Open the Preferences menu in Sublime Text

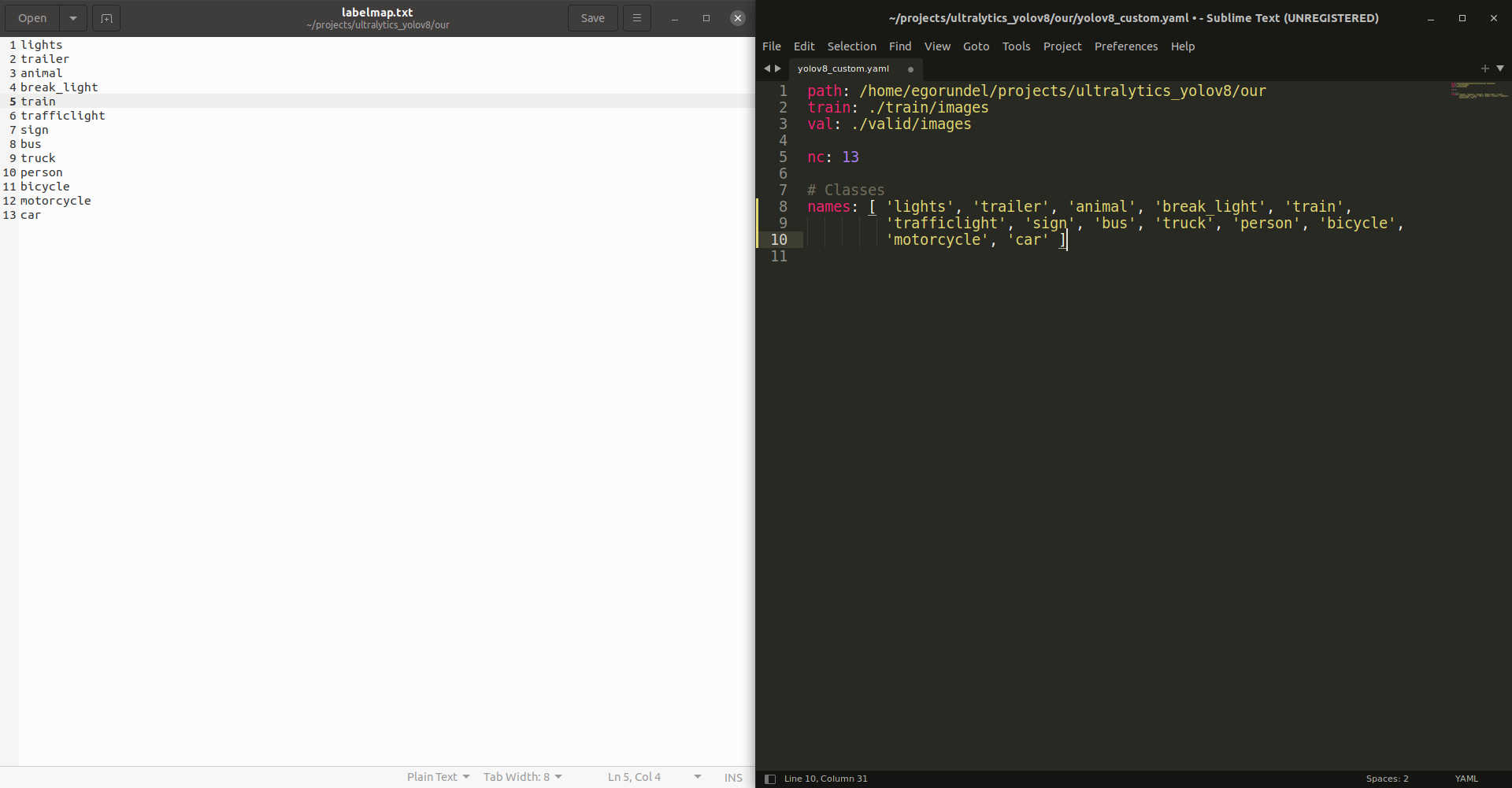pyautogui.click(x=1125, y=46)
